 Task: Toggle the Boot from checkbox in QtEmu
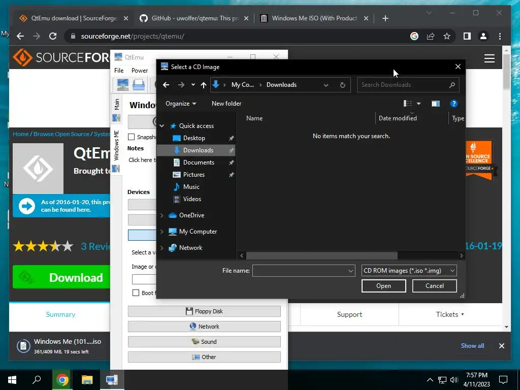coord(136,293)
